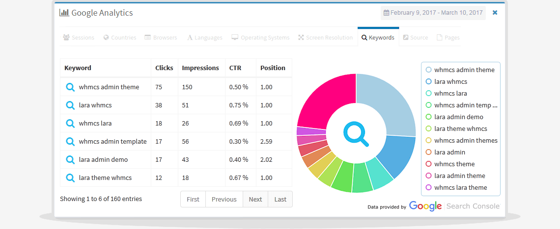Click the '2.59' position value
This screenshot has width=560, height=229.
point(266,142)
